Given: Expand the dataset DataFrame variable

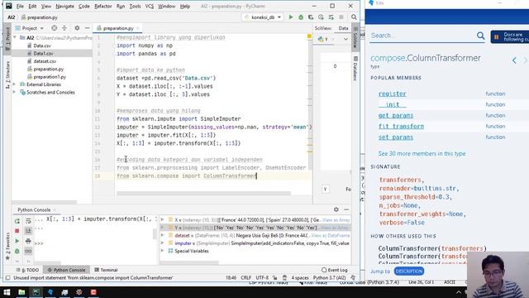Looking at the screenshot, I should (163, 235).
